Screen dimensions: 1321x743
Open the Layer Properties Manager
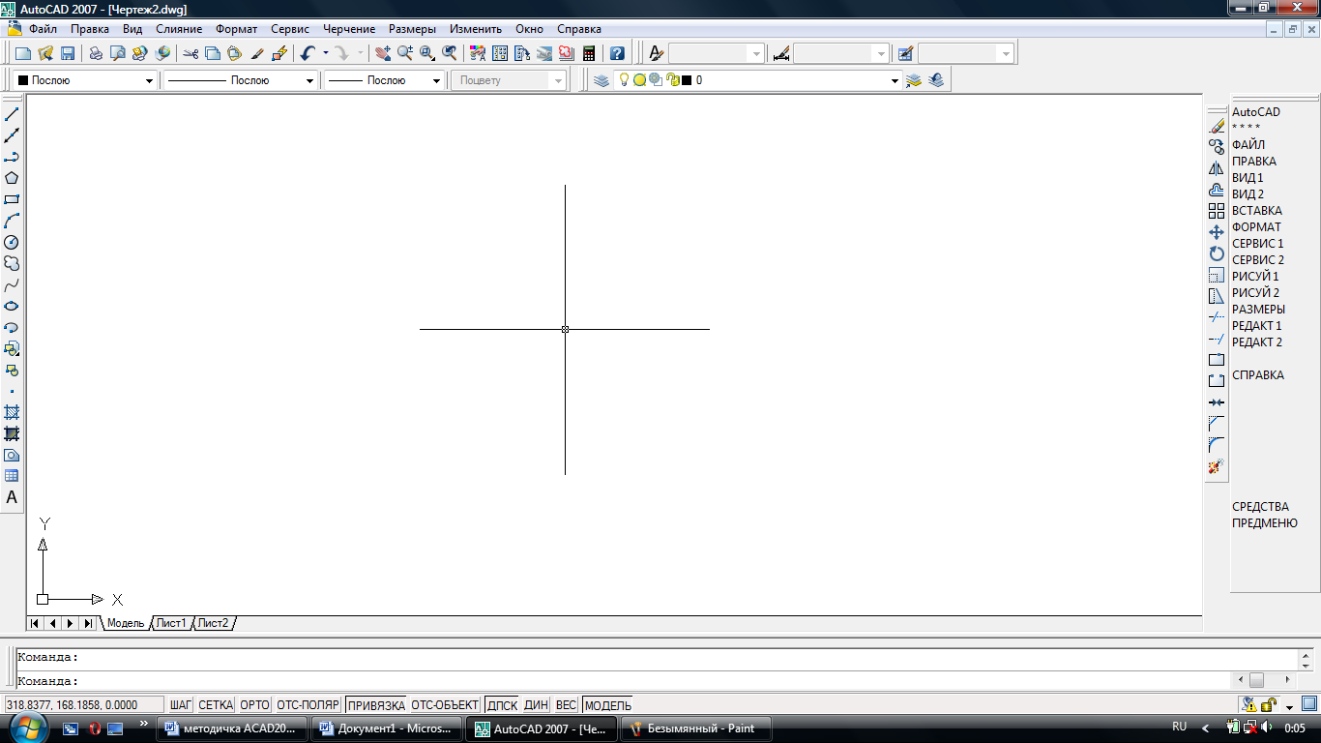click(602, 80)
